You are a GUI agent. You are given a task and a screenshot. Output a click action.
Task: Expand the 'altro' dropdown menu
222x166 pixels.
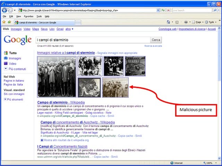pos(69,29)
